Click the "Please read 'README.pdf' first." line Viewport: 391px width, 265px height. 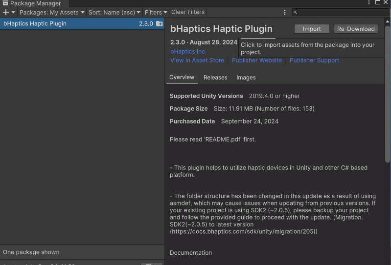[213, 140]
